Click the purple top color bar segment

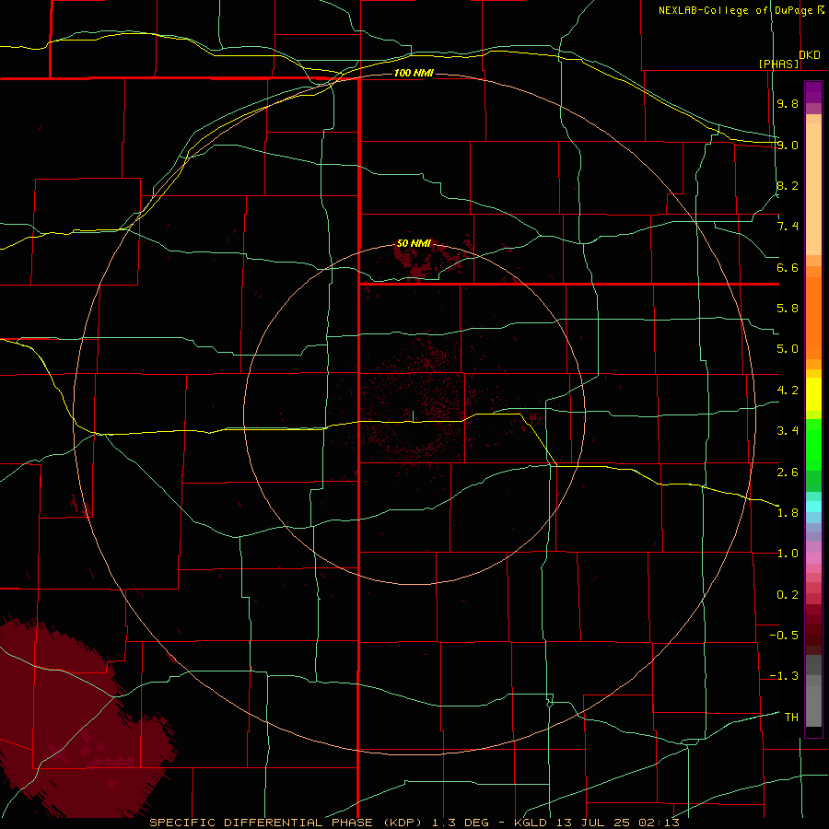[x=813, y=92]
